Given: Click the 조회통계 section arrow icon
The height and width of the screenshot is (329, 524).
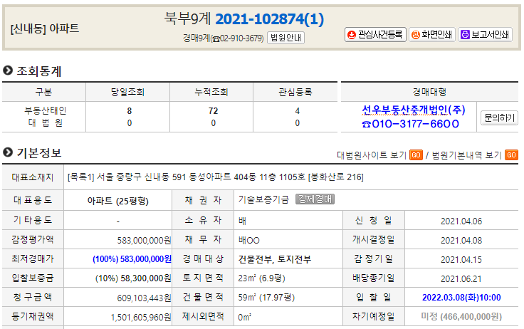Looking at the screenshot, I should point(8,70).
